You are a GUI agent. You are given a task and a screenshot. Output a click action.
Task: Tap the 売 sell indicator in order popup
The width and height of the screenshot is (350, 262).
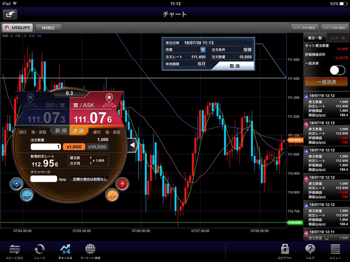[203, 49]
